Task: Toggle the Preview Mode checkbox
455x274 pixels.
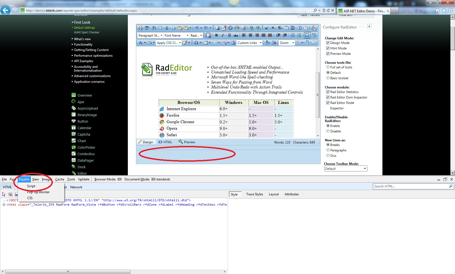Action: pos(328,54)
